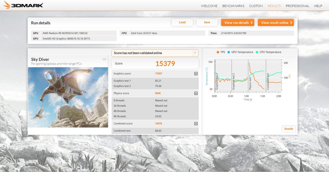Click the Combined score value 16676
This screenshot has height=172, width=329.
(x=158, y=124)
